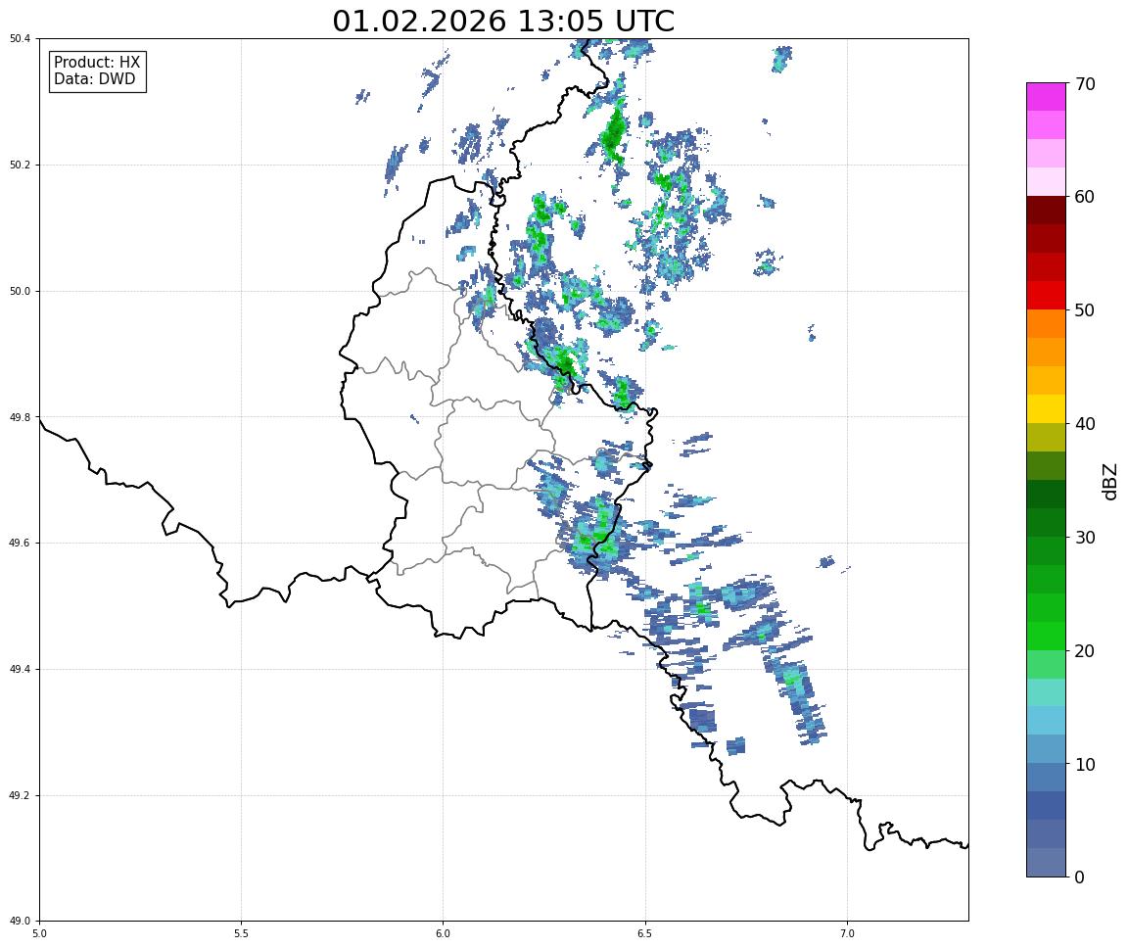Click the colorbar tick label "10"

1085,765
